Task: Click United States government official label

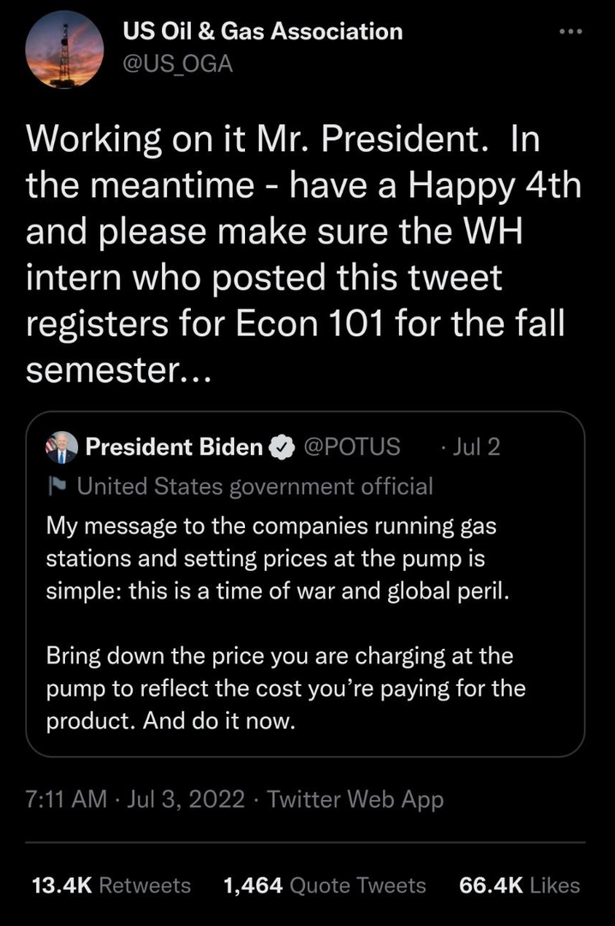Action: pos(254,487)
